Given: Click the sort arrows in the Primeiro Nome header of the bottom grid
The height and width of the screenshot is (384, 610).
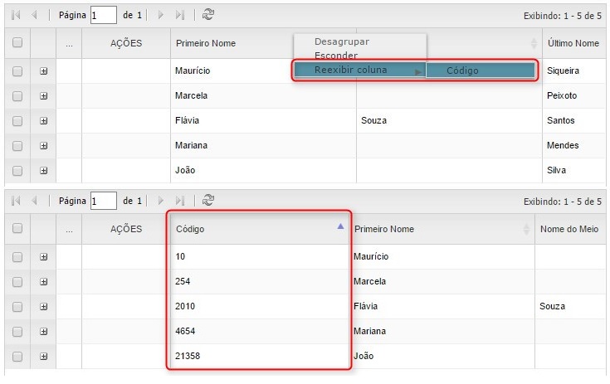Looking at the screenshot, I should (526, 229).
